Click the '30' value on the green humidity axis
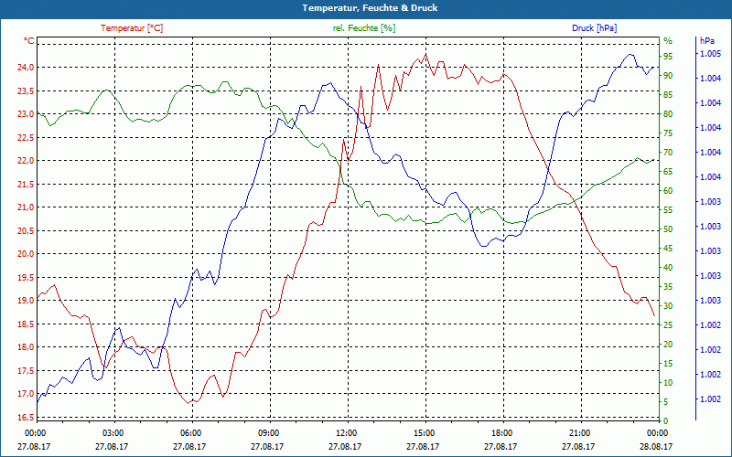 tap(668, 306)
